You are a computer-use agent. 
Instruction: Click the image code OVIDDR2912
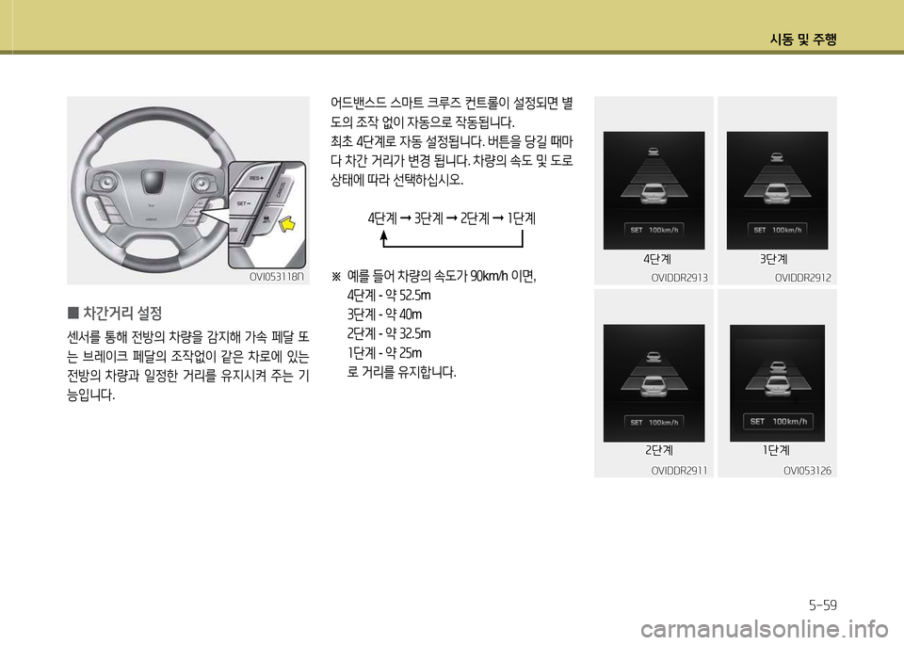tap(802, 277)
